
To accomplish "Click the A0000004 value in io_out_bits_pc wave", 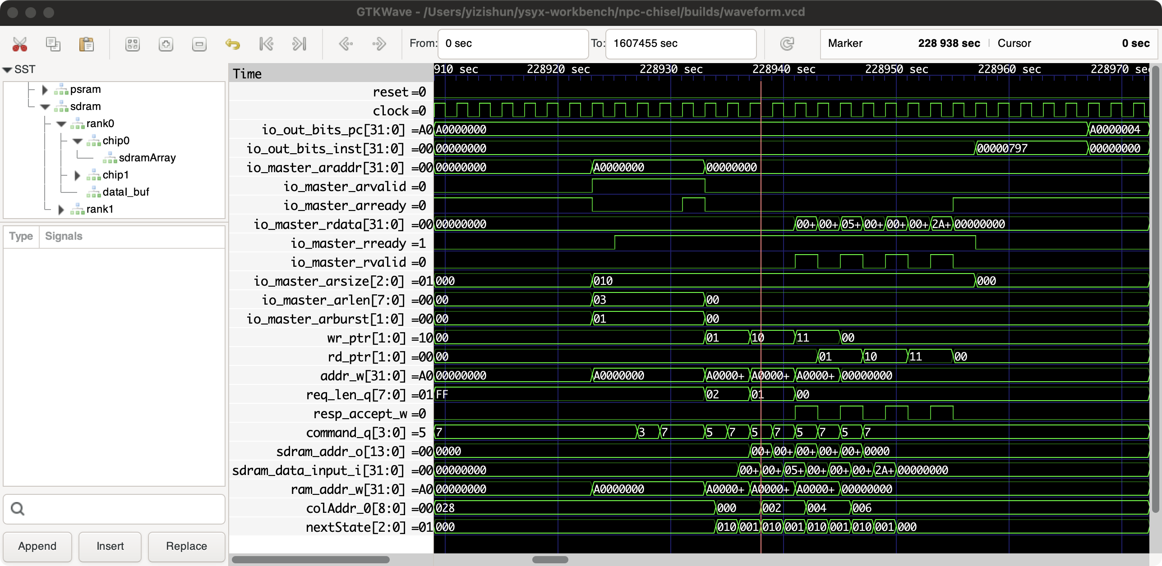I will coord(1115,130).
